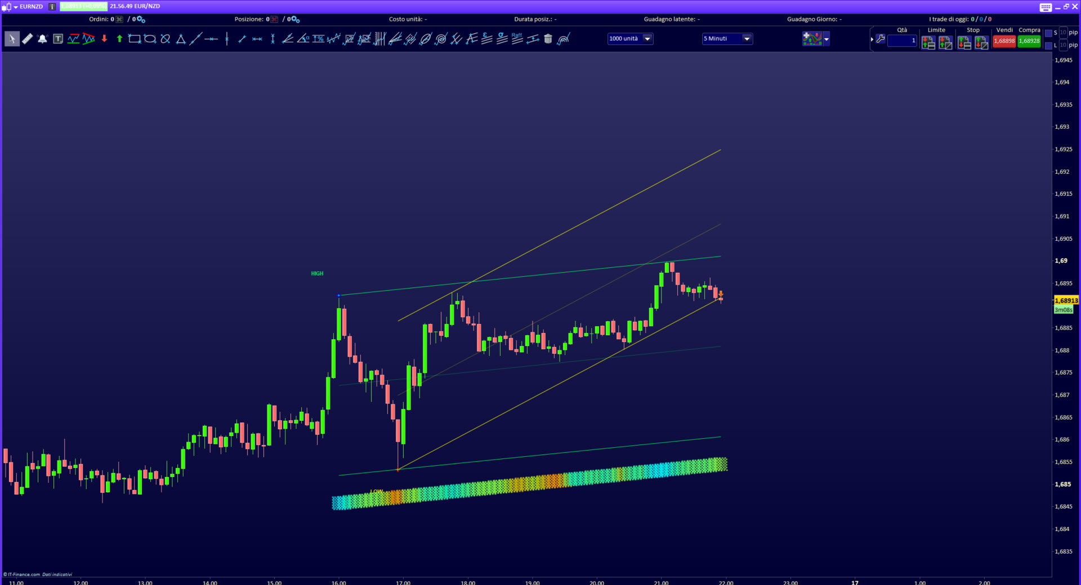Screen dimensions: 1081x585
Task: Choose the triangle drawing tool
Action: [181, 39]
